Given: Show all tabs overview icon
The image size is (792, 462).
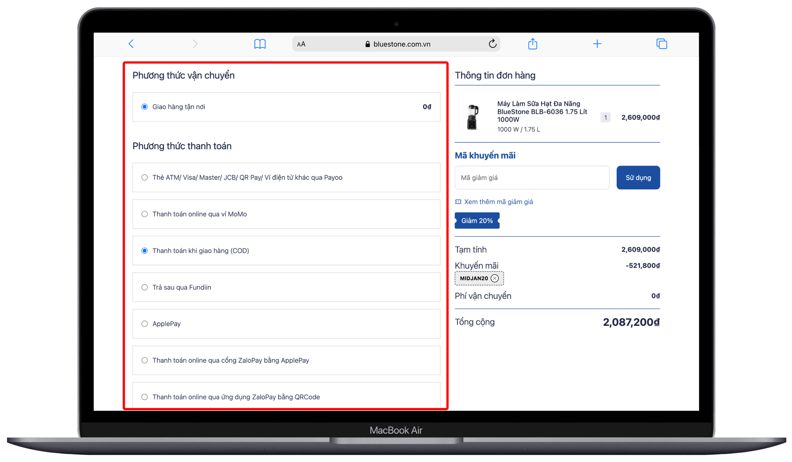Looking at the screenshot, I should click(x=661, y=44).
